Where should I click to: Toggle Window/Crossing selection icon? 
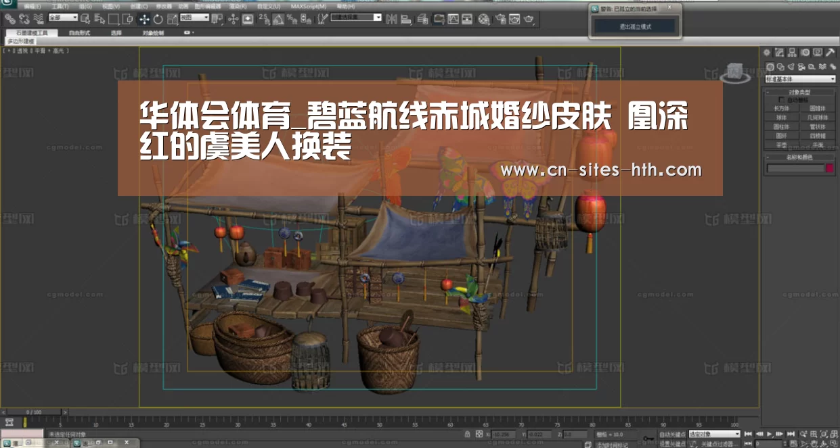(128, 19)
